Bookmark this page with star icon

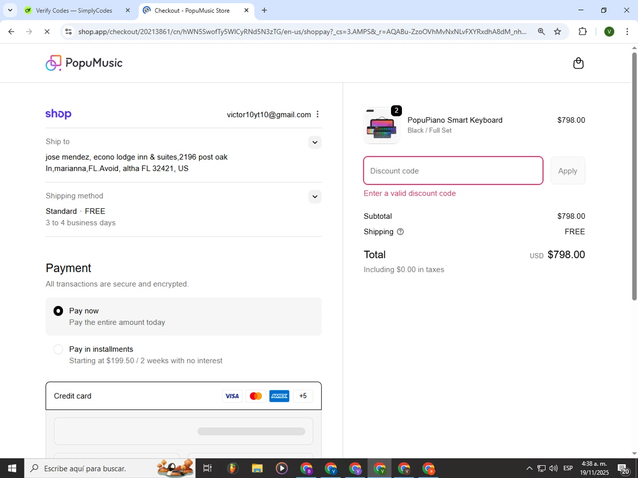click(558, 31)
